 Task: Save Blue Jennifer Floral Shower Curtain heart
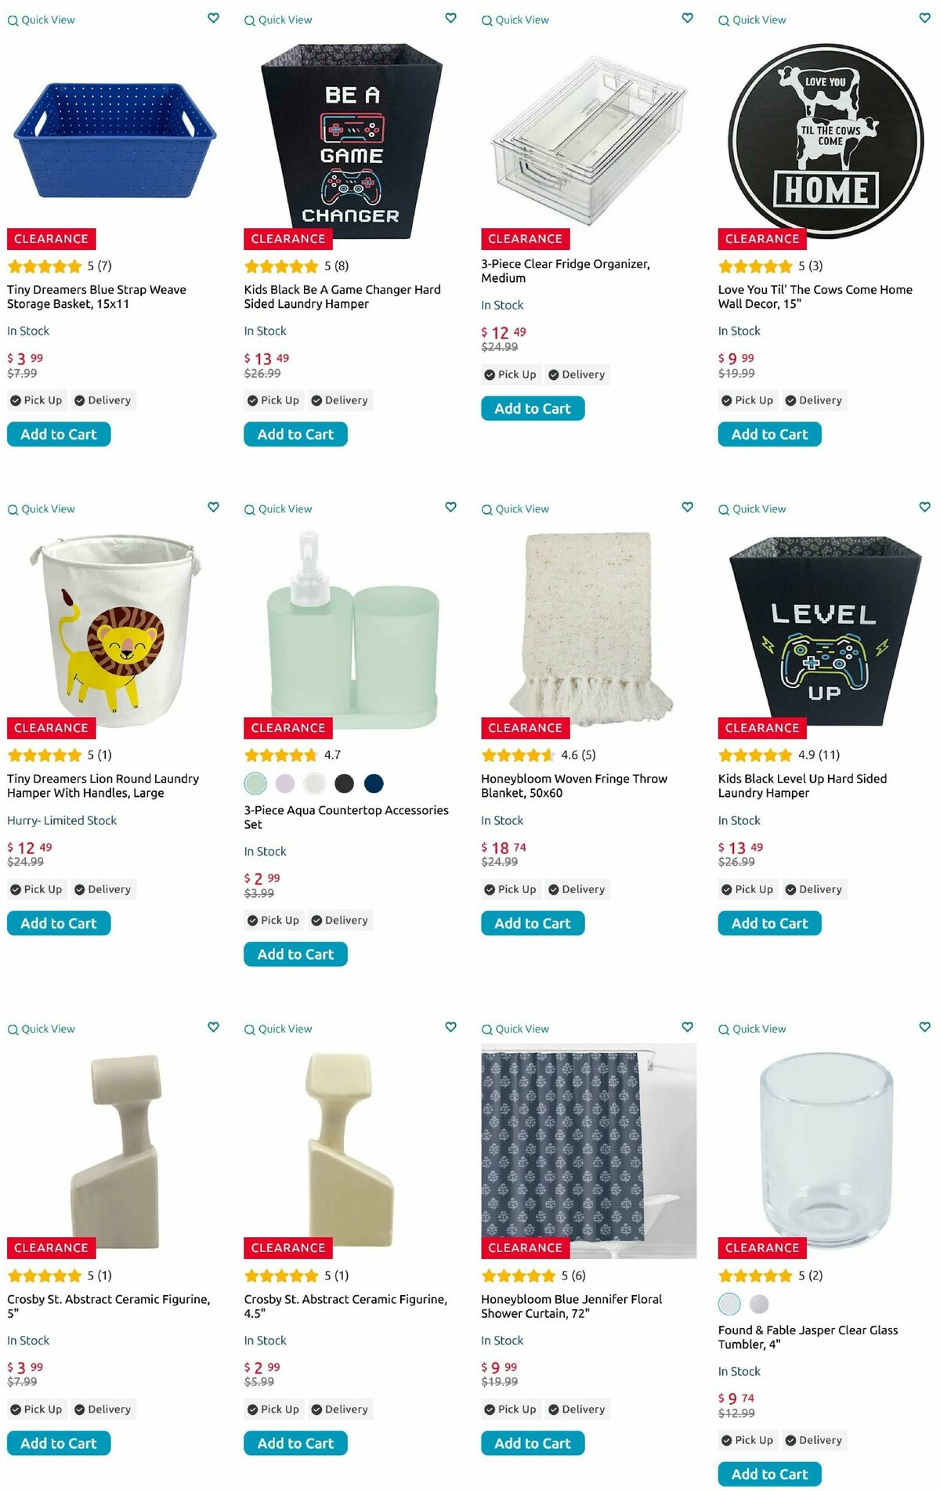point(687,1027)
